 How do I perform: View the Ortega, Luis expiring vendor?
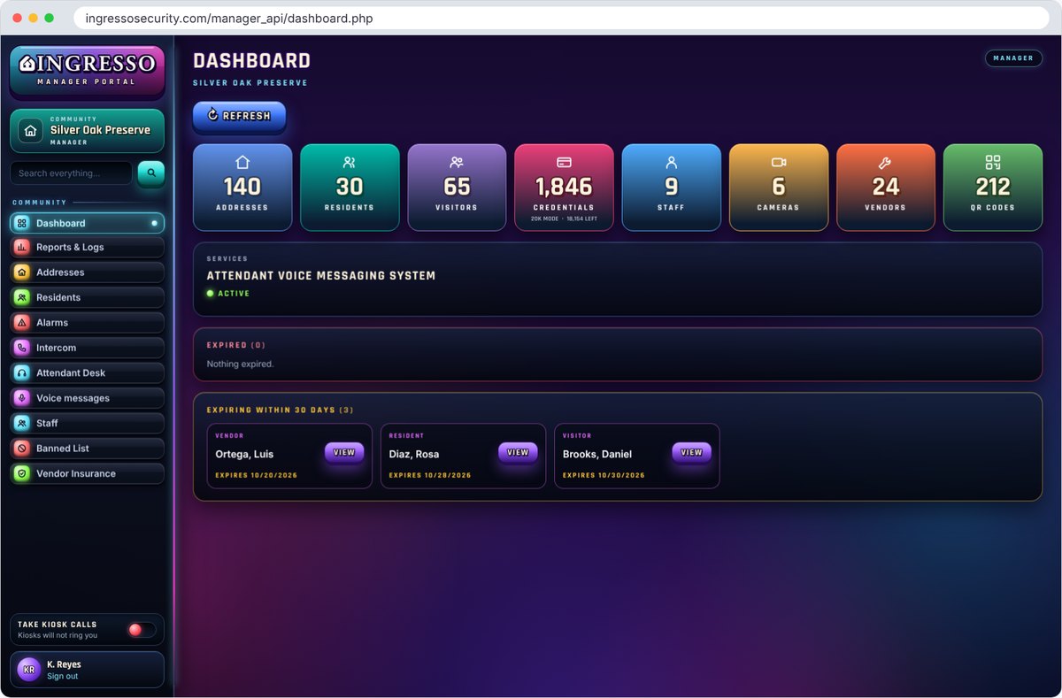tap(344, 452)
